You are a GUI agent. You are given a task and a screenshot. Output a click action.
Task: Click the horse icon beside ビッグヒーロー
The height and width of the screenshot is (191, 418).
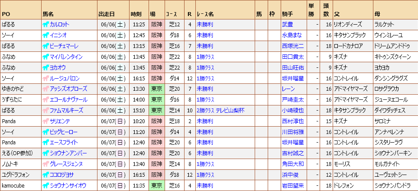[45, 132]
